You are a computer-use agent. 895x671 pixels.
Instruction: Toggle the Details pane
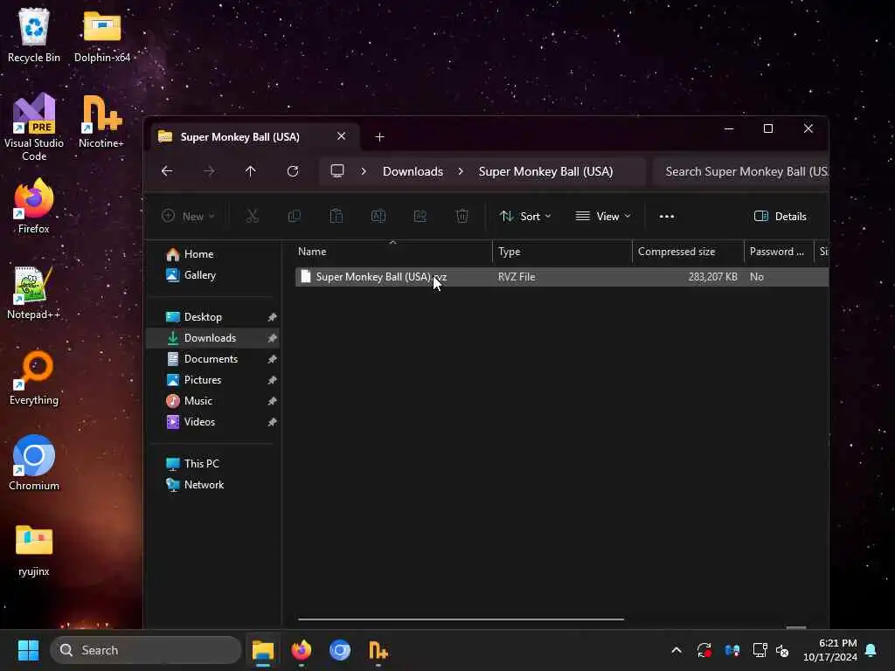(x=781, y=217)
